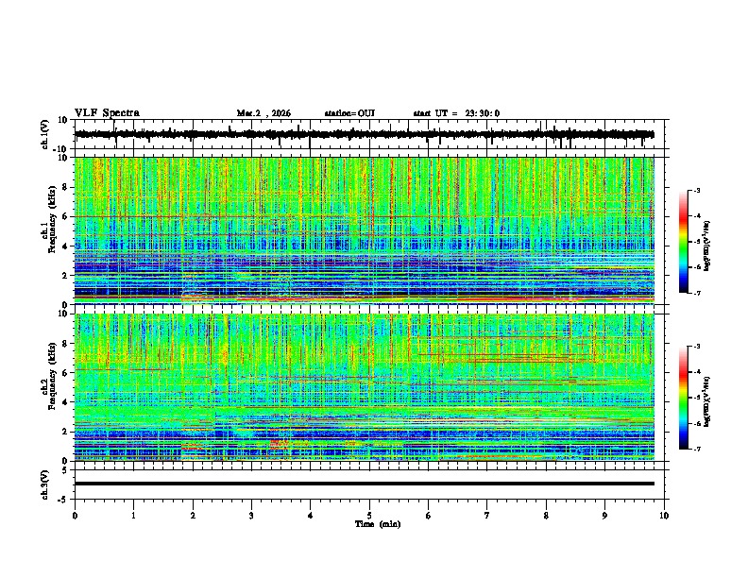The image size is (748, 578).
Task: Click the time axis tick label '6'
Action: point(429,516)
